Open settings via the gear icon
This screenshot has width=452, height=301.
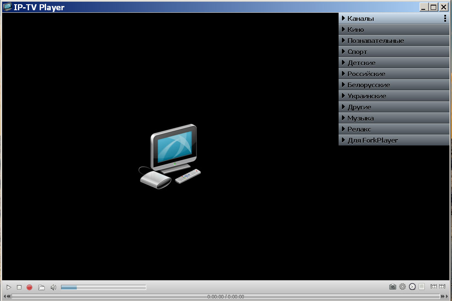point(403,287)
